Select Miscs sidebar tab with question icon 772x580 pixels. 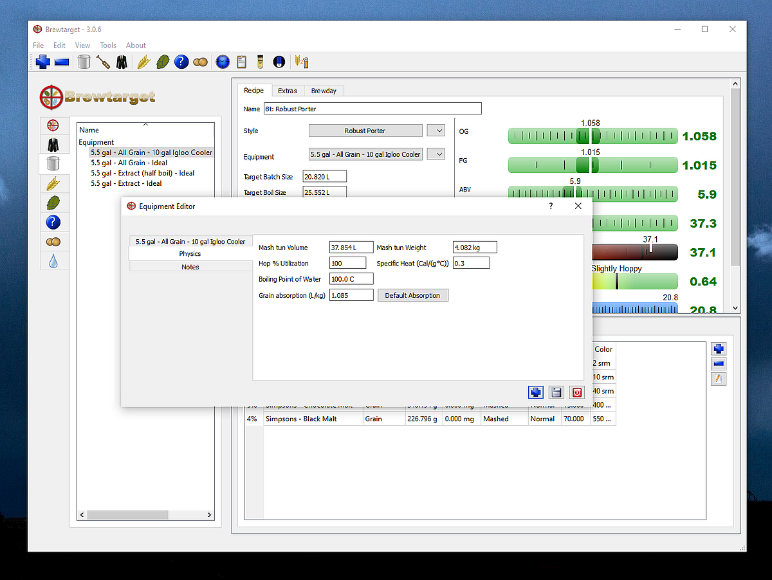point(53,222)
